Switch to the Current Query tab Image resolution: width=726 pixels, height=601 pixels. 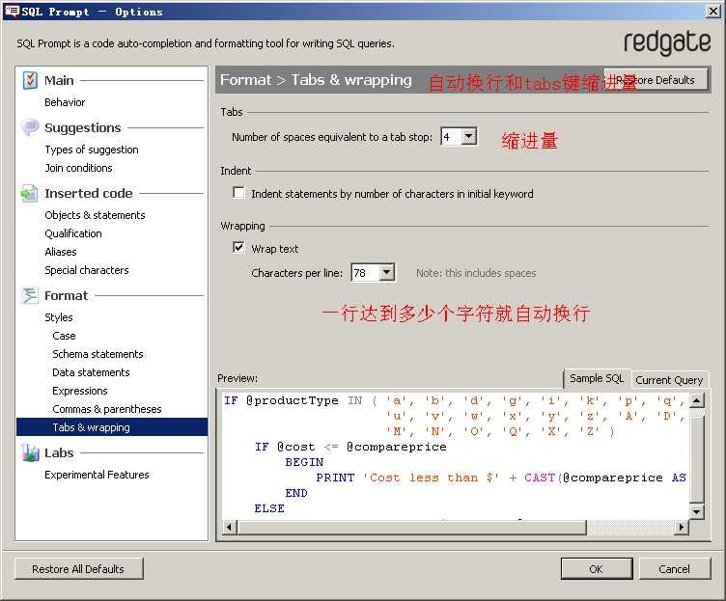(x=669, y=380)
